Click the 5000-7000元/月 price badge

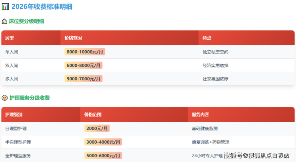84,79
